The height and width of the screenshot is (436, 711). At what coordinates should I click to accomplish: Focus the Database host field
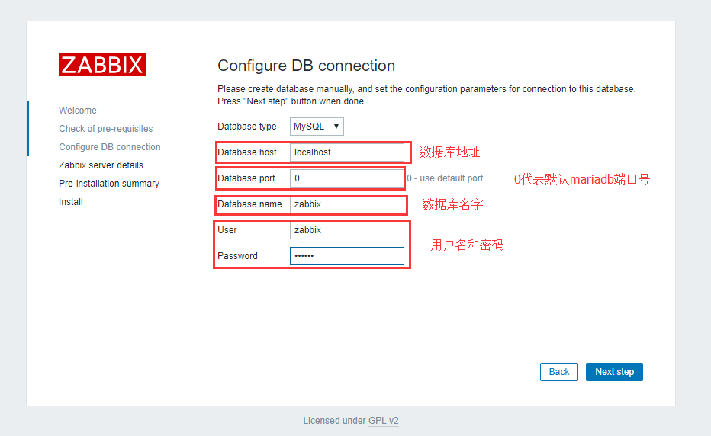(x=347, y=152)
